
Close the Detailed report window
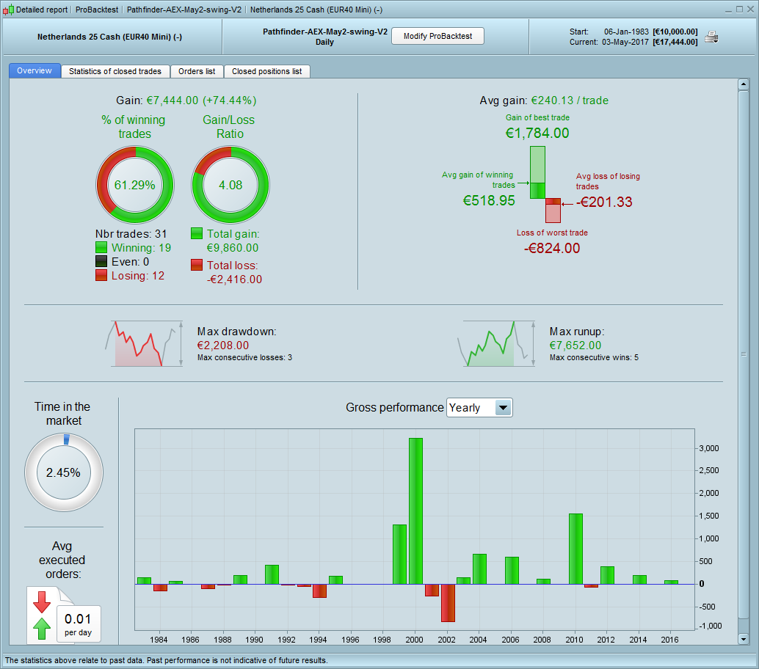click(749, 10)
